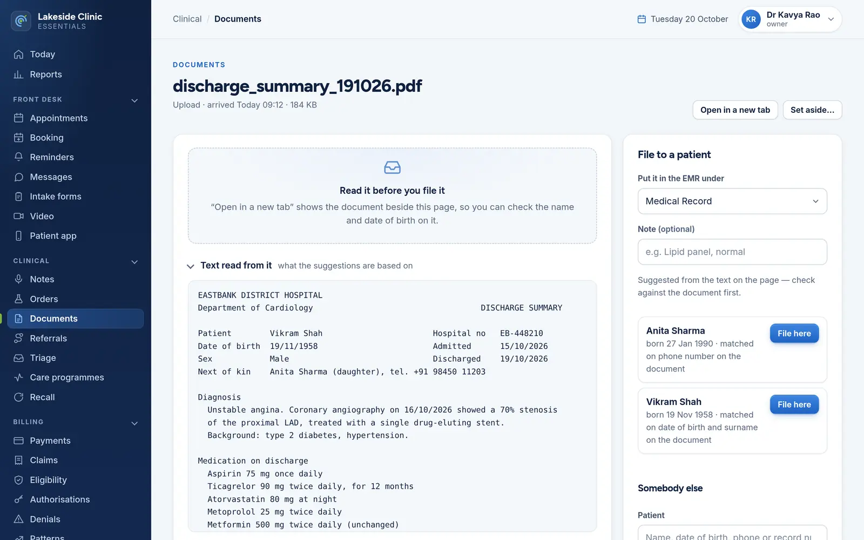Screen dimensions: 864x540
Task: Click the Booking calendar-plus icon
Action: click(x=19, y=138)
